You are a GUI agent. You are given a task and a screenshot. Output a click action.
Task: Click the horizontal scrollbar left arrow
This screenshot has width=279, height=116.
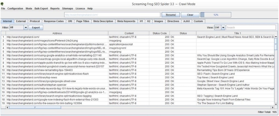[x=7, y=108]
